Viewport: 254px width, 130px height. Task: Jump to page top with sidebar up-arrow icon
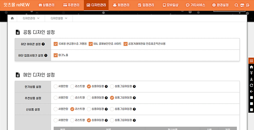[x=251, y=73]
